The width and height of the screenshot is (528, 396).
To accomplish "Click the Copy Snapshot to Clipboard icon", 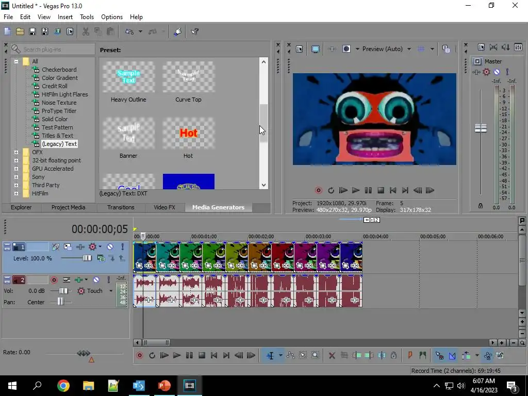I will (x=446, y=49).
